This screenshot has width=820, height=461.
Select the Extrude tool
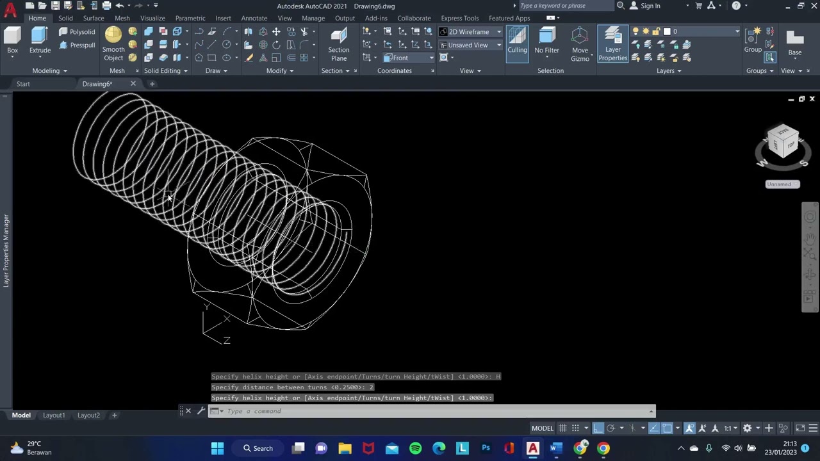[x=39, y=42]
